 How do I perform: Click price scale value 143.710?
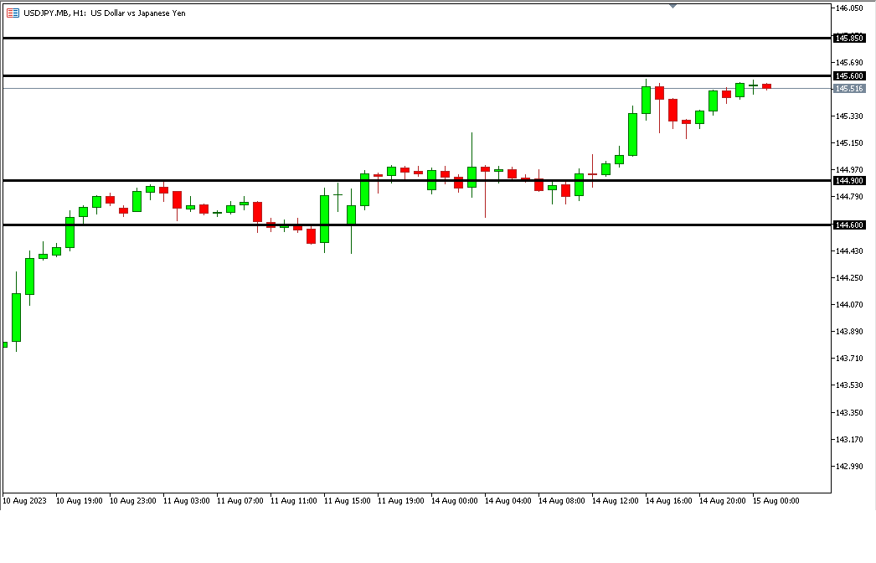pyautogui.click(x=849, y=358)
